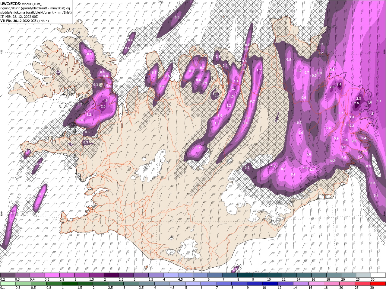Click the 2.1 snowfall value on the map
Image resolution: width=386 pixels, height=290 pixels.
click(x=234, y=89)
